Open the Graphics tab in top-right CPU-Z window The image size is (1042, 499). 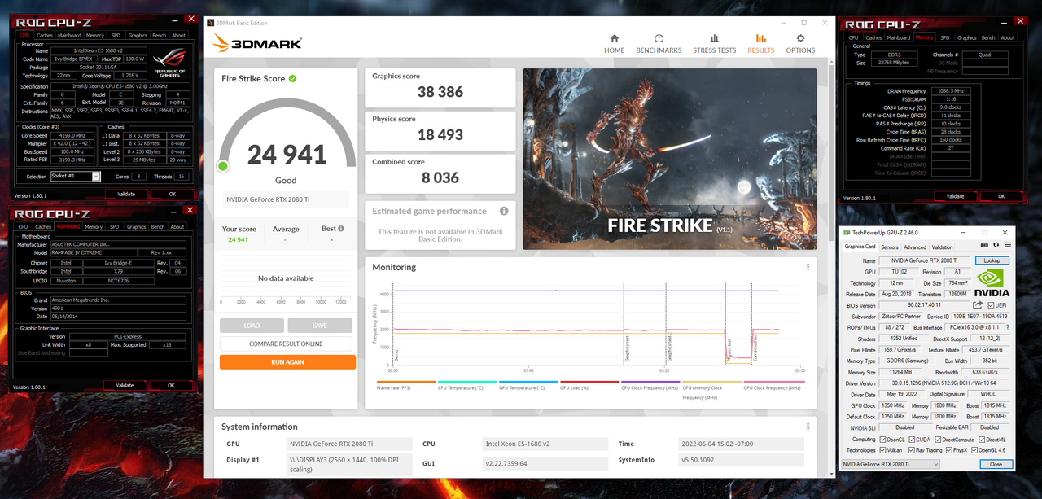(x=966, y=37)
